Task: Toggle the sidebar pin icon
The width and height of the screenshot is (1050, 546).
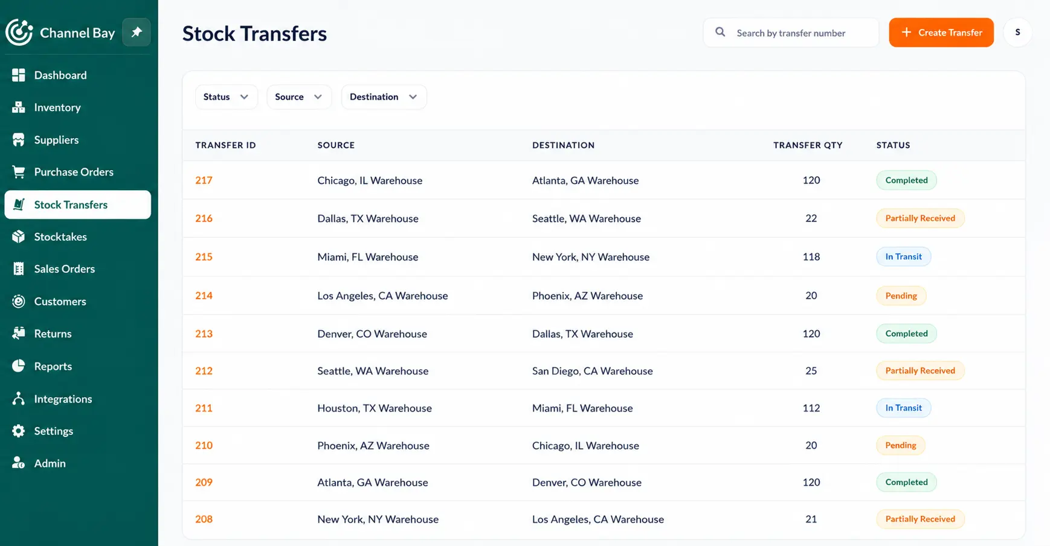Action: point(137,32)
